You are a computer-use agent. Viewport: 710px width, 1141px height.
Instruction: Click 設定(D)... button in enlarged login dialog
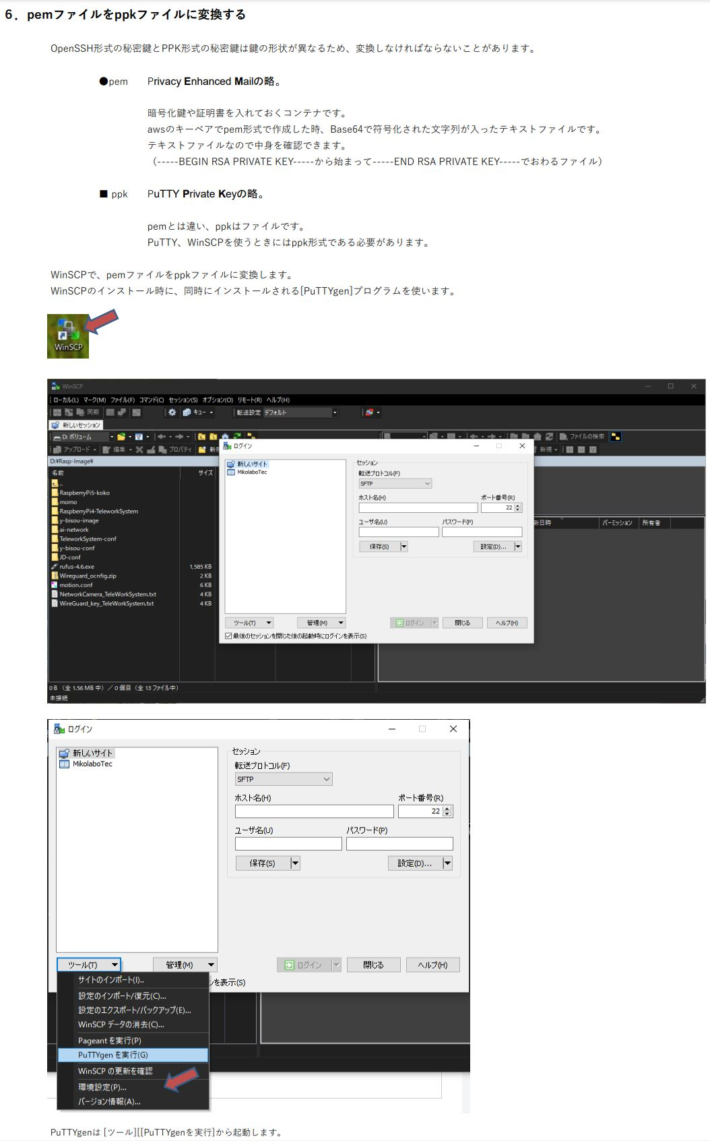[415, 863]
